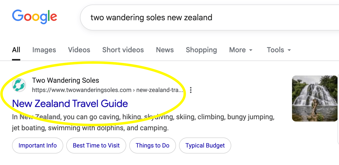Jump to the Important Info section
Viewport: 339px width, 165px height.
37,145
